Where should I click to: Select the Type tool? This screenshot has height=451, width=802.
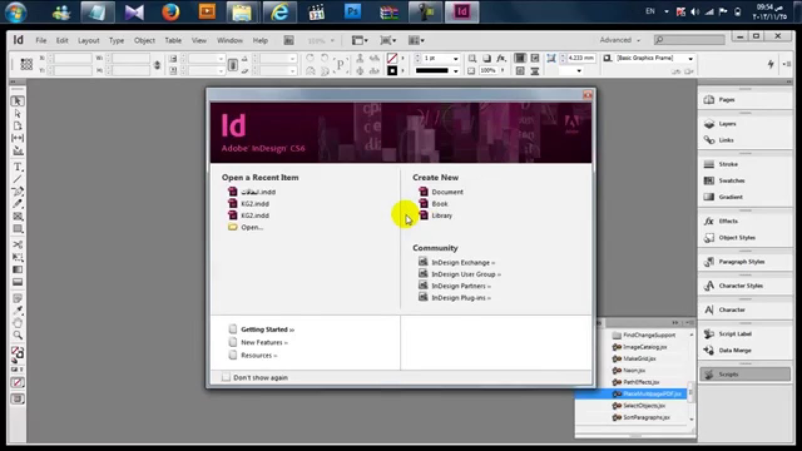(x=18, y=167)
